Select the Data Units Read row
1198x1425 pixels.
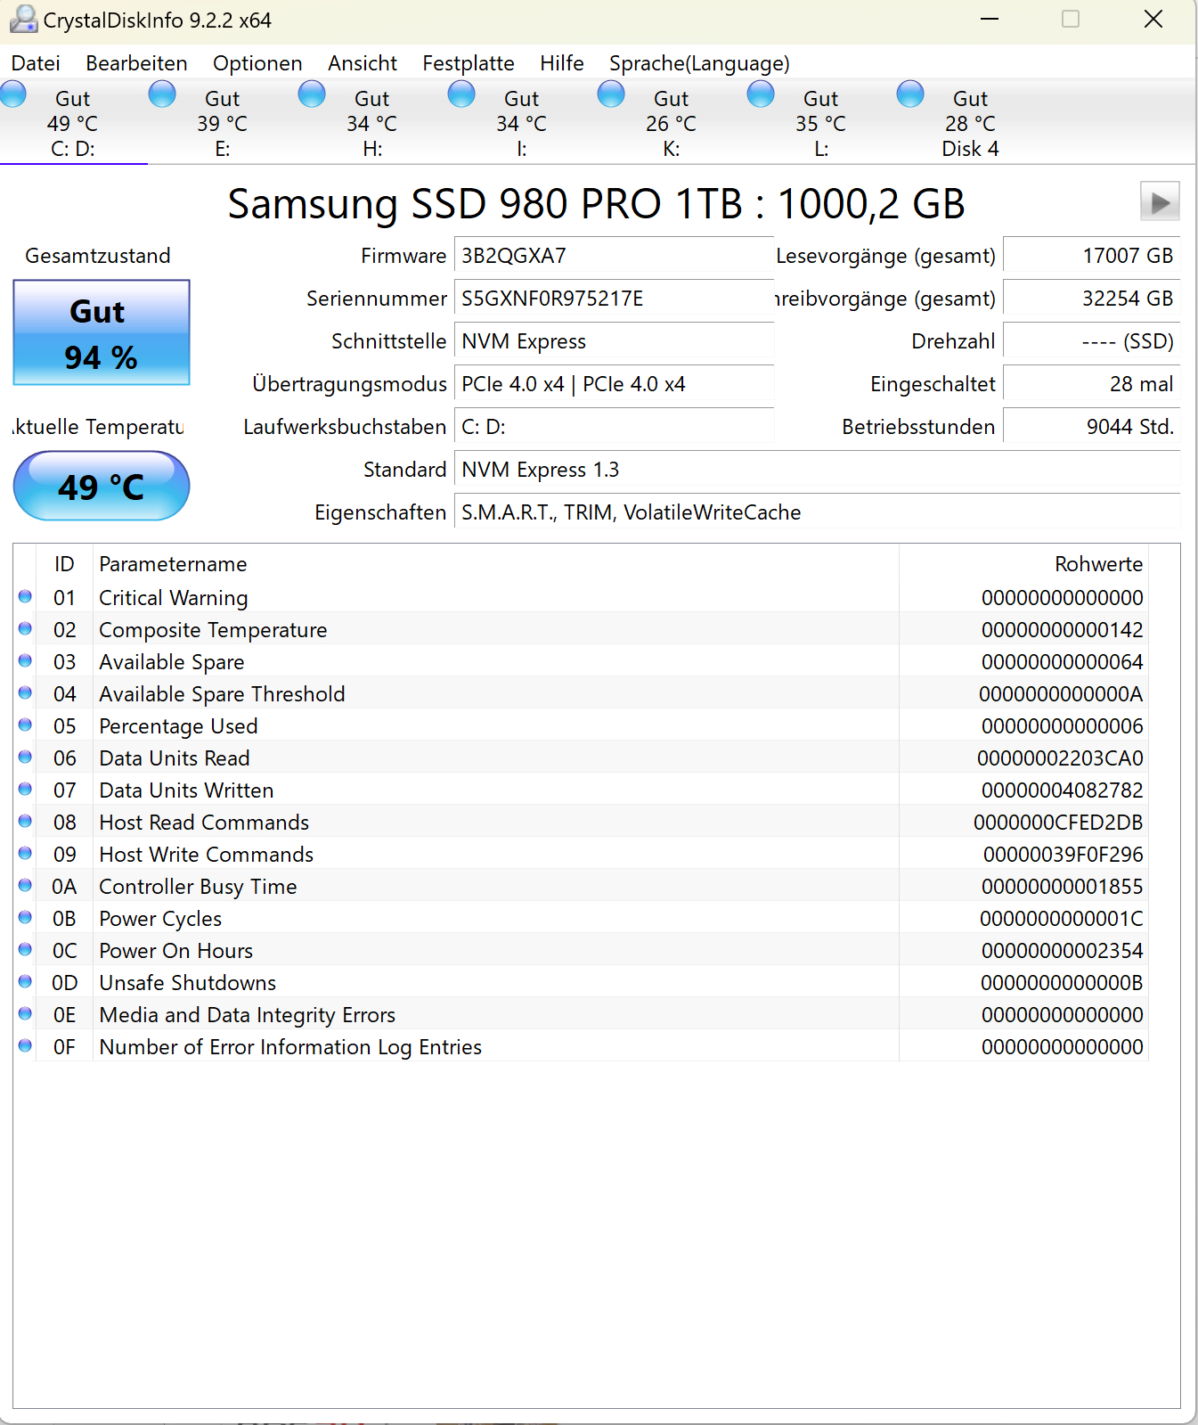tap(582, 758)
